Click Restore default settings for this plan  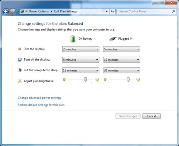click(41, 105)
